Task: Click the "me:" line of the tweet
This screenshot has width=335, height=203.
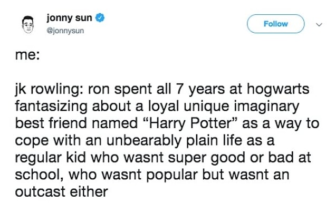Action: coord(27,55)
